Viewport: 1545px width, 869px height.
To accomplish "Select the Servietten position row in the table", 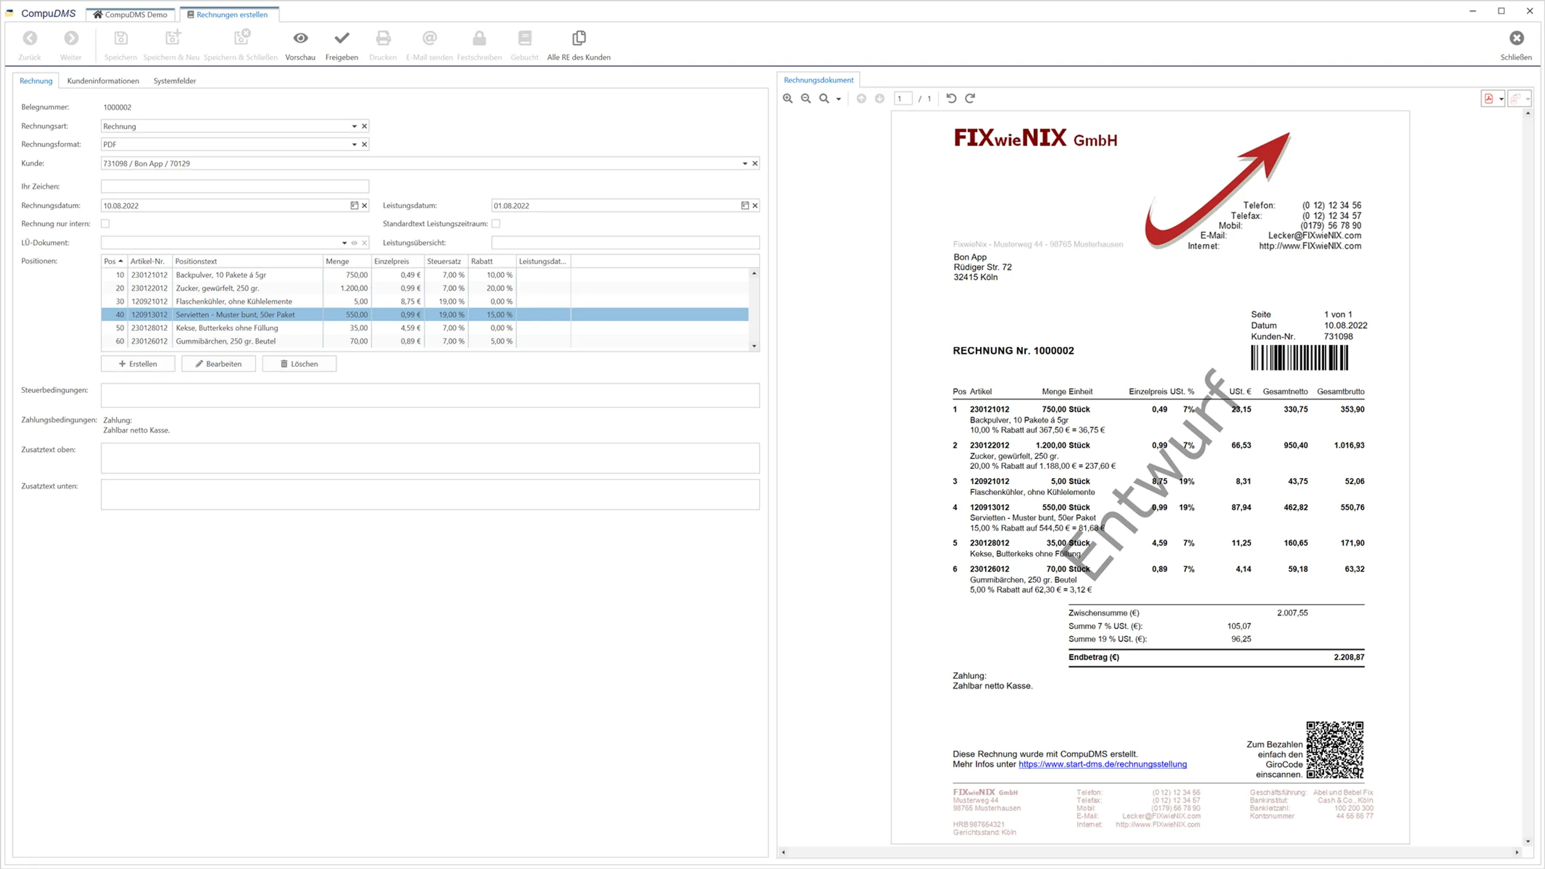I will pos(272,314).
